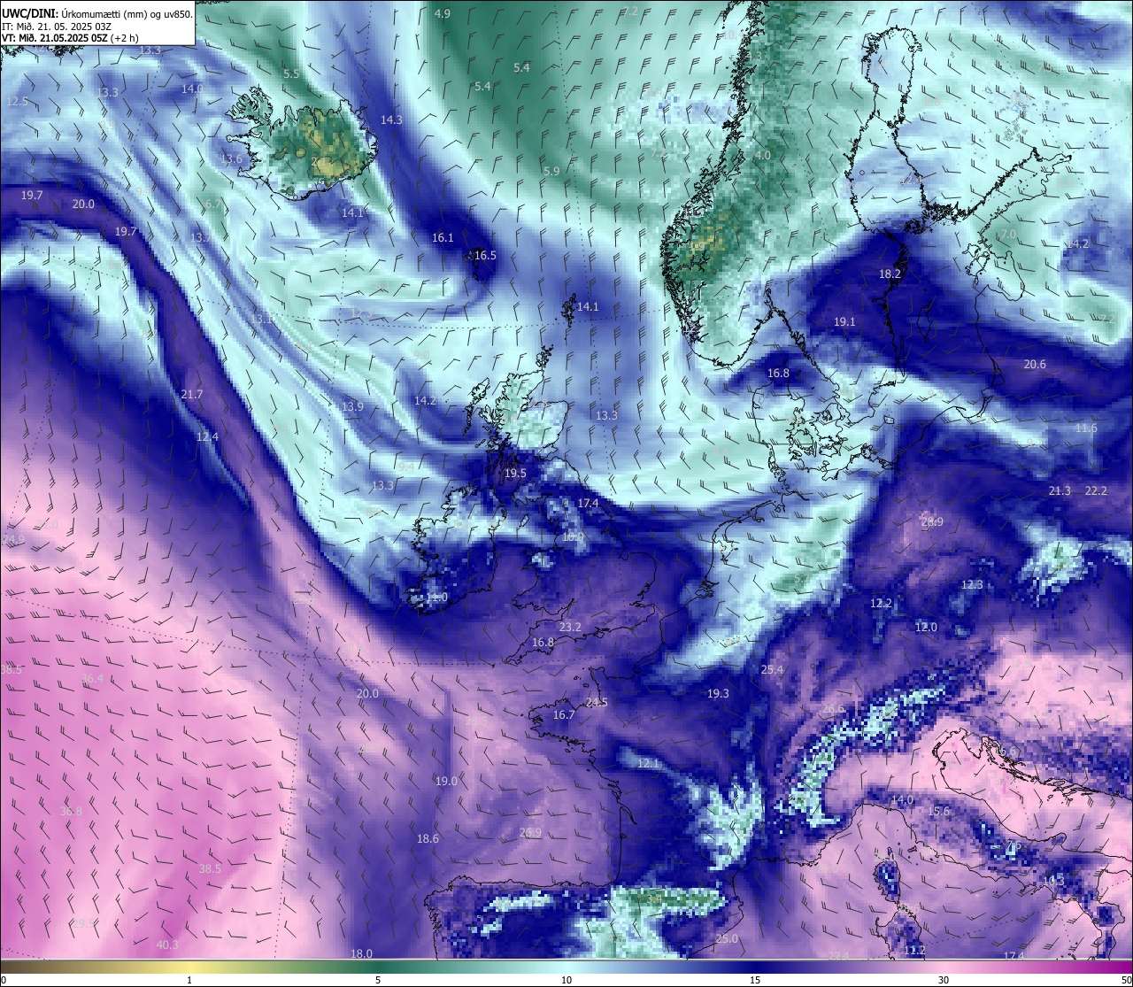Click the value 21.3 on the map
Screen dimensions: 1133x987
point(1060,490)
